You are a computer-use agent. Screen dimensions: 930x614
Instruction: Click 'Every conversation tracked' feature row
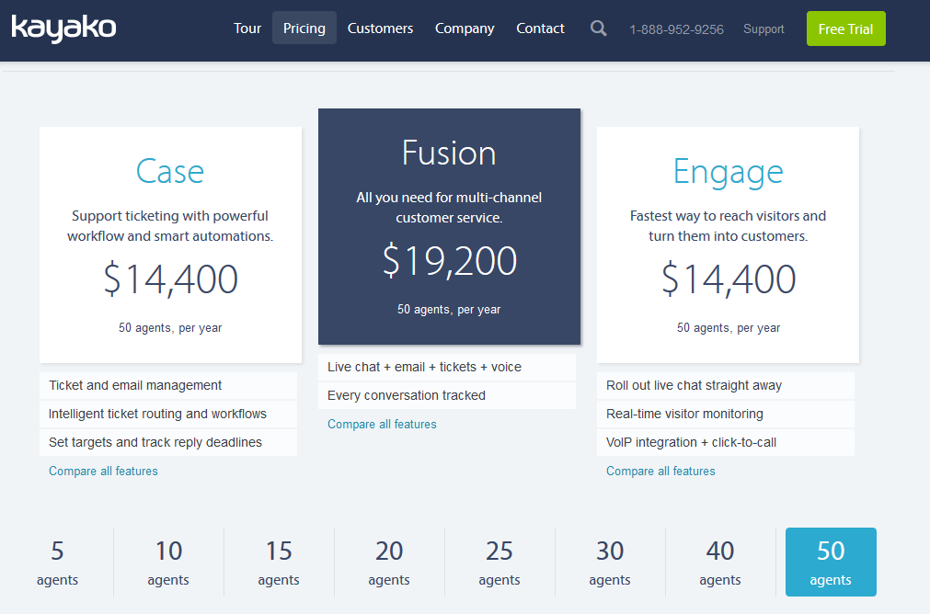point(447,396)
